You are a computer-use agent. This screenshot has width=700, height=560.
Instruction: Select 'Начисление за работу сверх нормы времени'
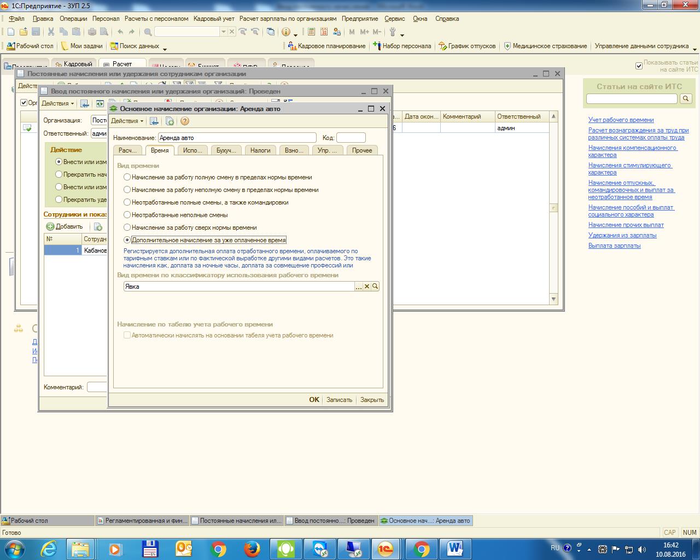click(127, 227)
